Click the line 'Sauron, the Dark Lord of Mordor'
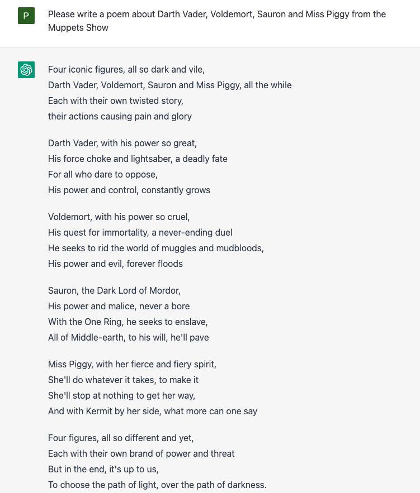420x493 pixels. coord(114,290)
